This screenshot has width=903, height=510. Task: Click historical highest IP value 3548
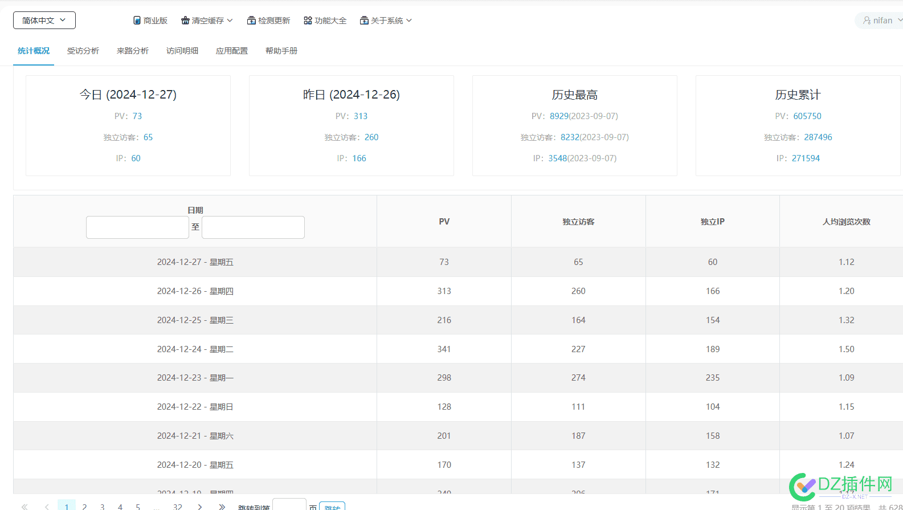pyautogui.click(x=558, y=158)
